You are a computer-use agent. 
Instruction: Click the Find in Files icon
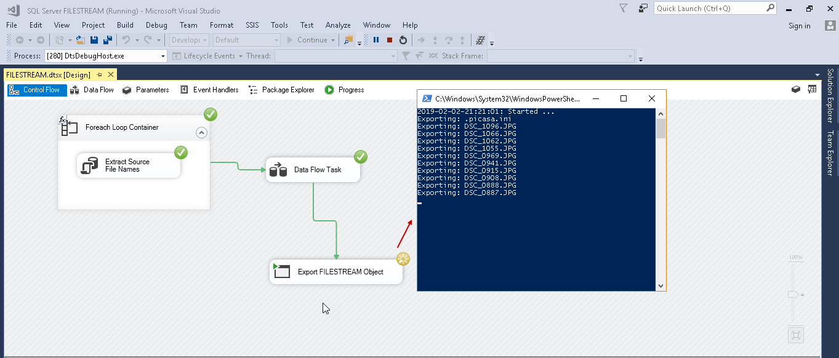[349, 40]
